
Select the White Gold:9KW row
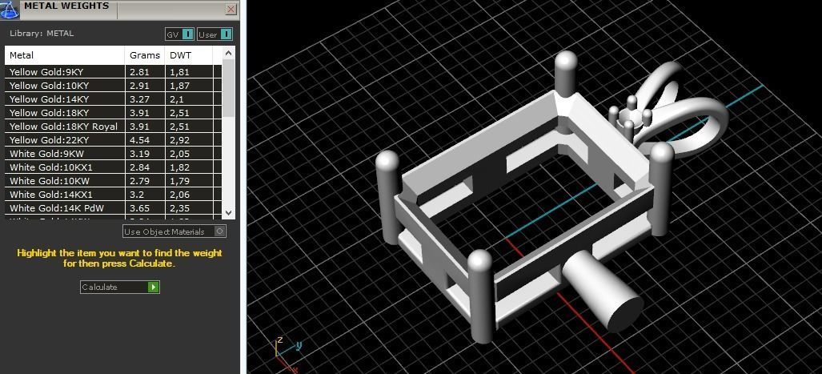point(113,154)
